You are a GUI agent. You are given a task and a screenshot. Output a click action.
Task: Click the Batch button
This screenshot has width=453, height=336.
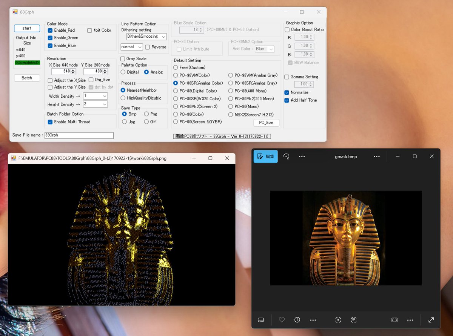(27, 78)
